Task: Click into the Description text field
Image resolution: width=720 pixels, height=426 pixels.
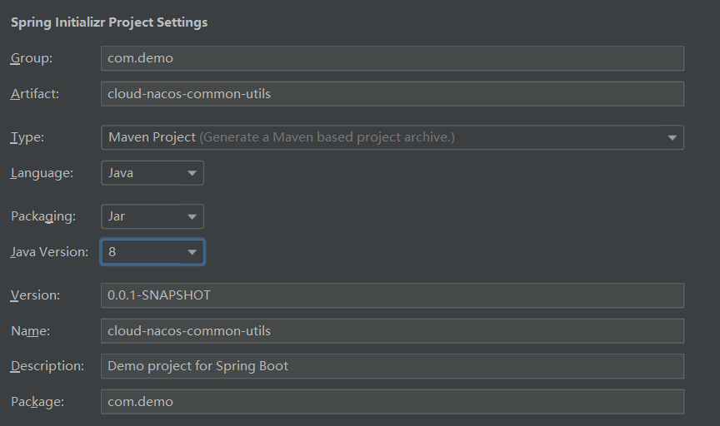Action: 392,366
